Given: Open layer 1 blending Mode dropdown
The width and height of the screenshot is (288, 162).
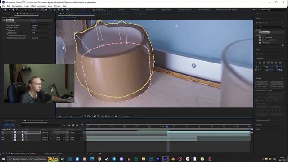Looking at the screenshot, I should click(x=46, y=132).
